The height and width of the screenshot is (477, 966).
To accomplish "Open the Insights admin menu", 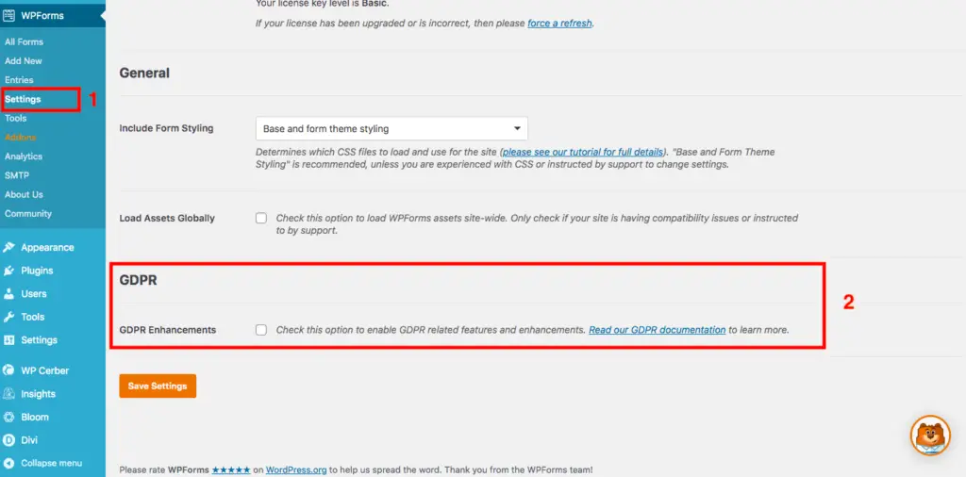I will pyautogui.click(x=38, y=394).
